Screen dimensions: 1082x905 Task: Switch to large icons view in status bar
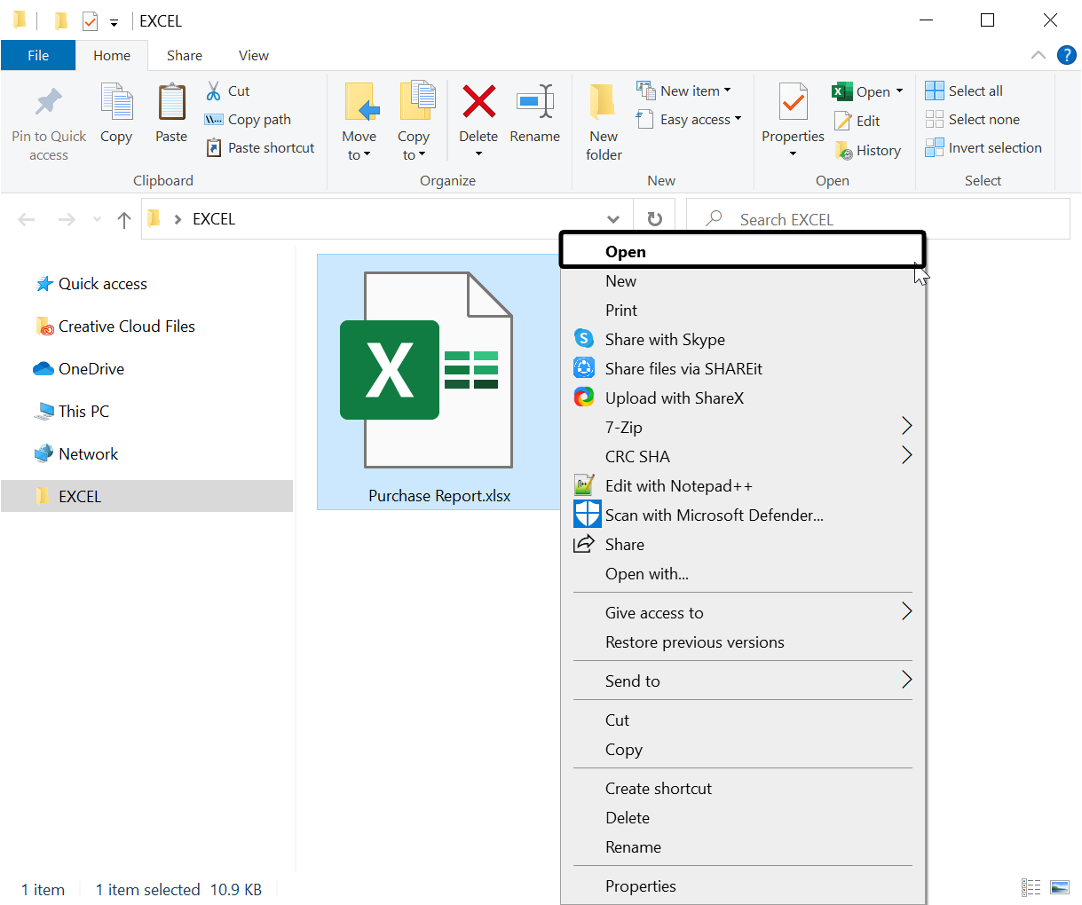[1060, 887]
